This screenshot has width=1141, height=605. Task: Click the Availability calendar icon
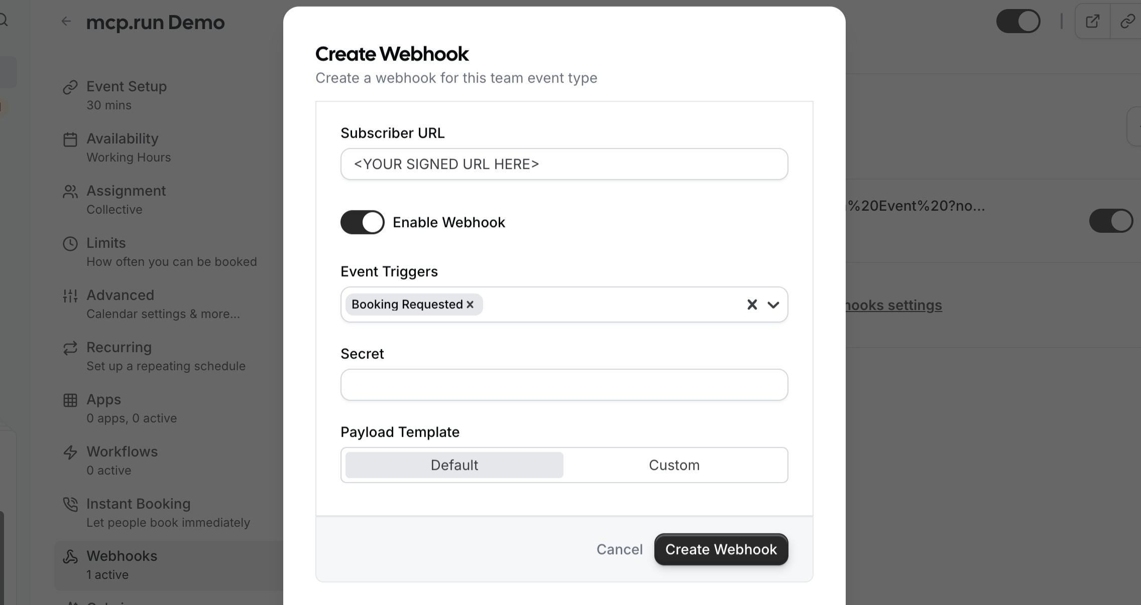70,139
